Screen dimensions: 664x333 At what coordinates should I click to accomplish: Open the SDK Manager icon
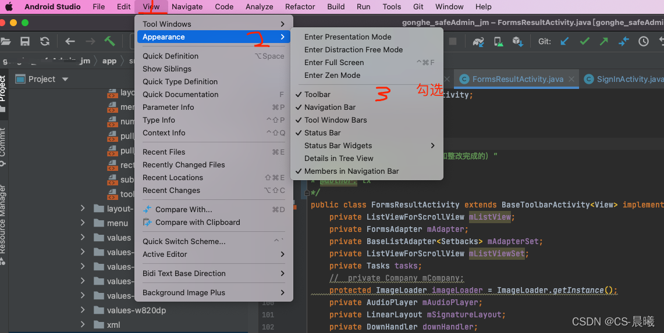tap(517, 41)
